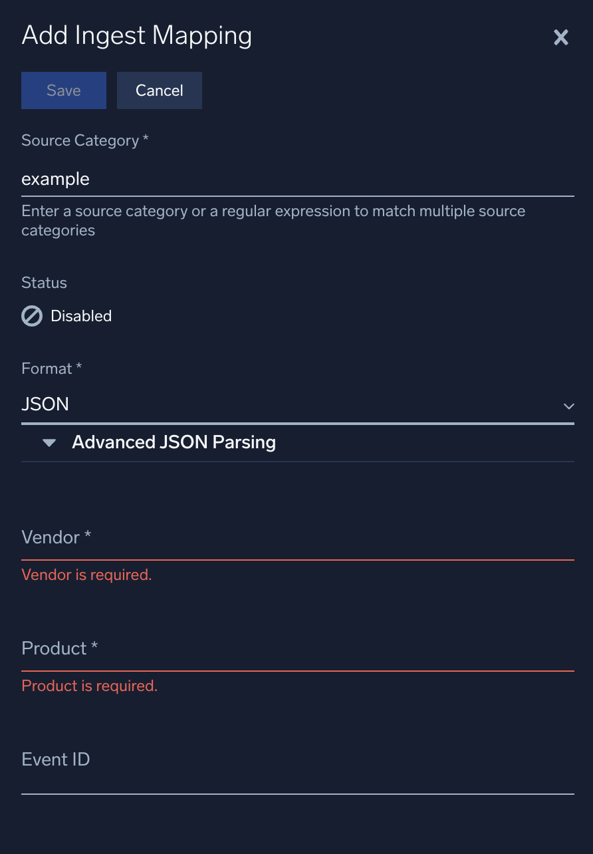Click the Product is required error message
Image resolution: width=593 pixels, height=854 pixels.
(x=90, y=686)
